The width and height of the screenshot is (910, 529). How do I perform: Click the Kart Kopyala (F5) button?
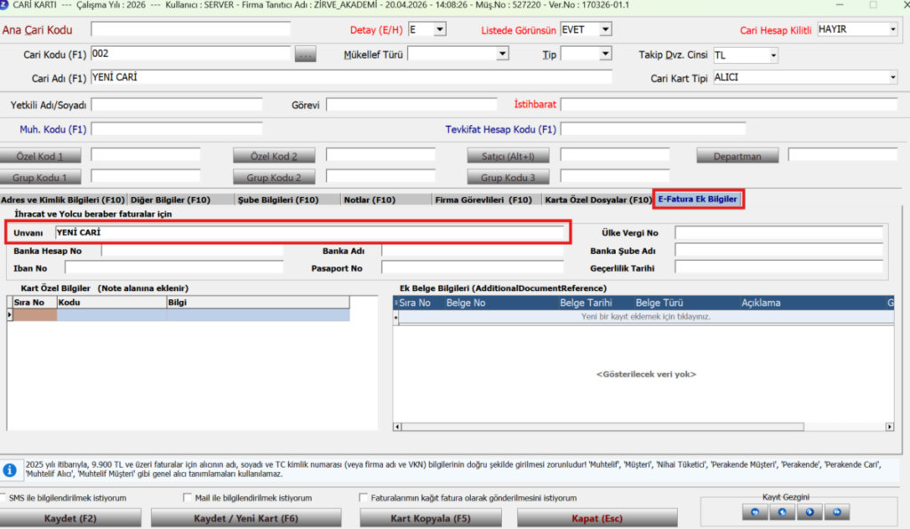point(431,518)
